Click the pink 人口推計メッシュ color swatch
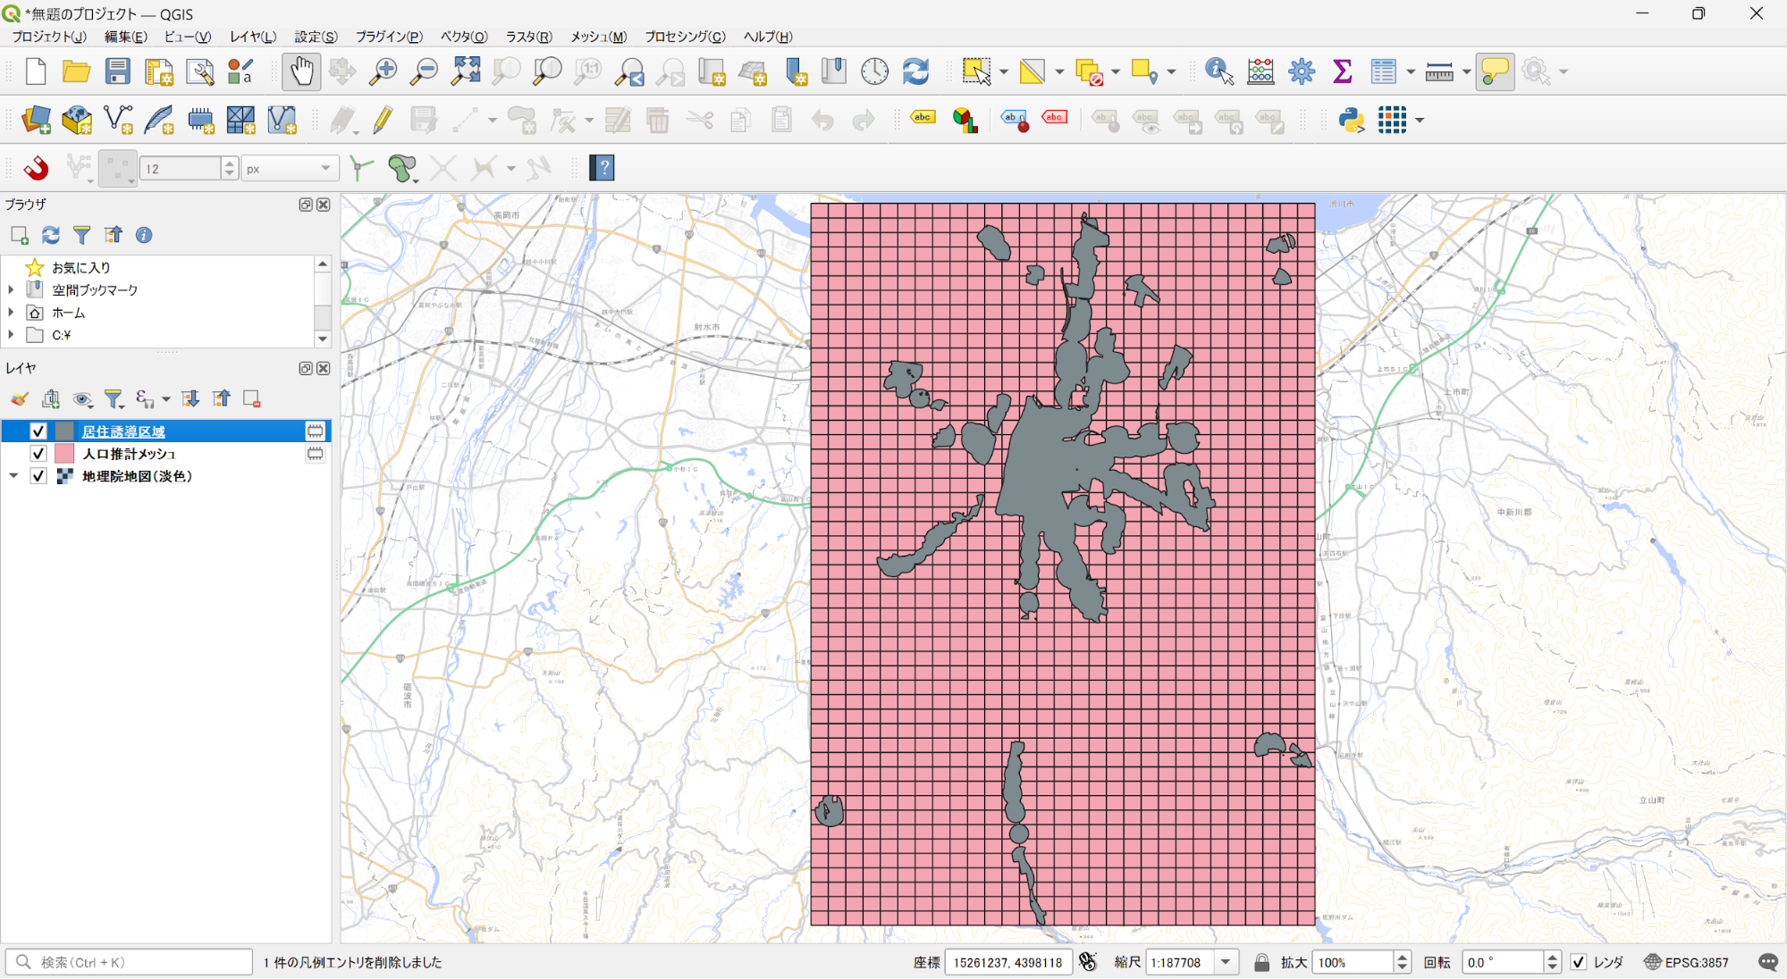Viewport: 1787px width, 979px height. point(64,454)
